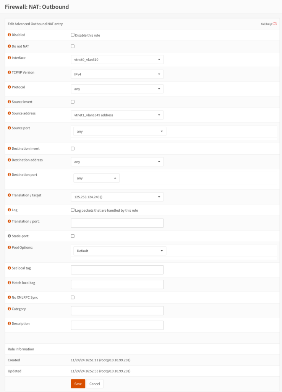The height and width of the screenshot is (392, 282).
Task: Enable the Do not NAT checkbox
Action: coord(73,46)
